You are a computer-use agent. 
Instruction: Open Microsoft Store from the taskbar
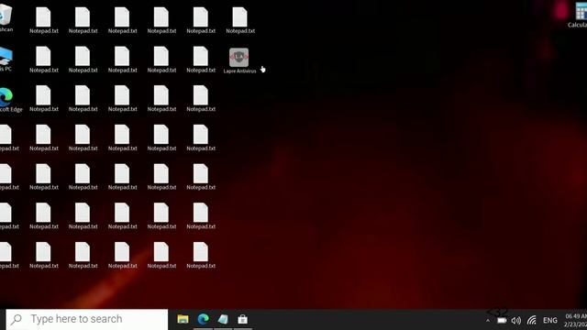click(242, 319)
